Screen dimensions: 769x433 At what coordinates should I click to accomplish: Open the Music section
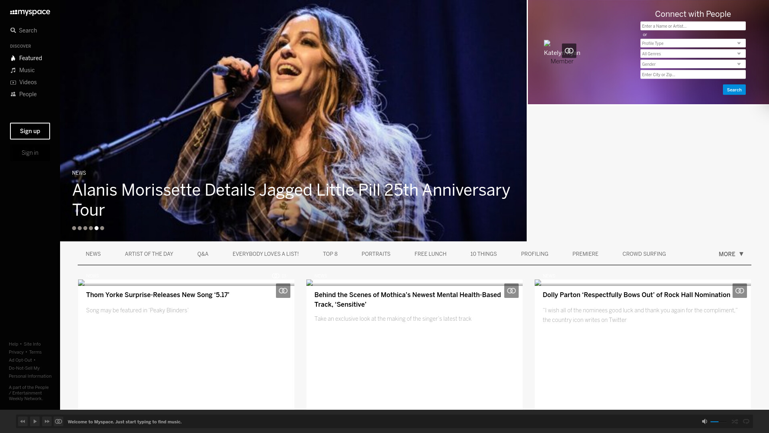click(x=22, y=70)
